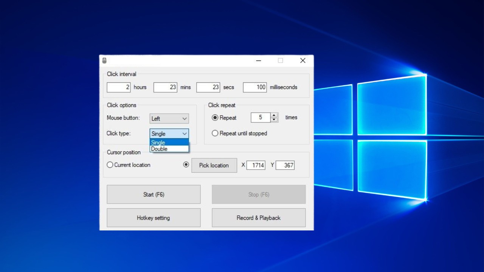The image size is (484, 272).
Task: Click the secs input field
Action: (x=208, y=87)
